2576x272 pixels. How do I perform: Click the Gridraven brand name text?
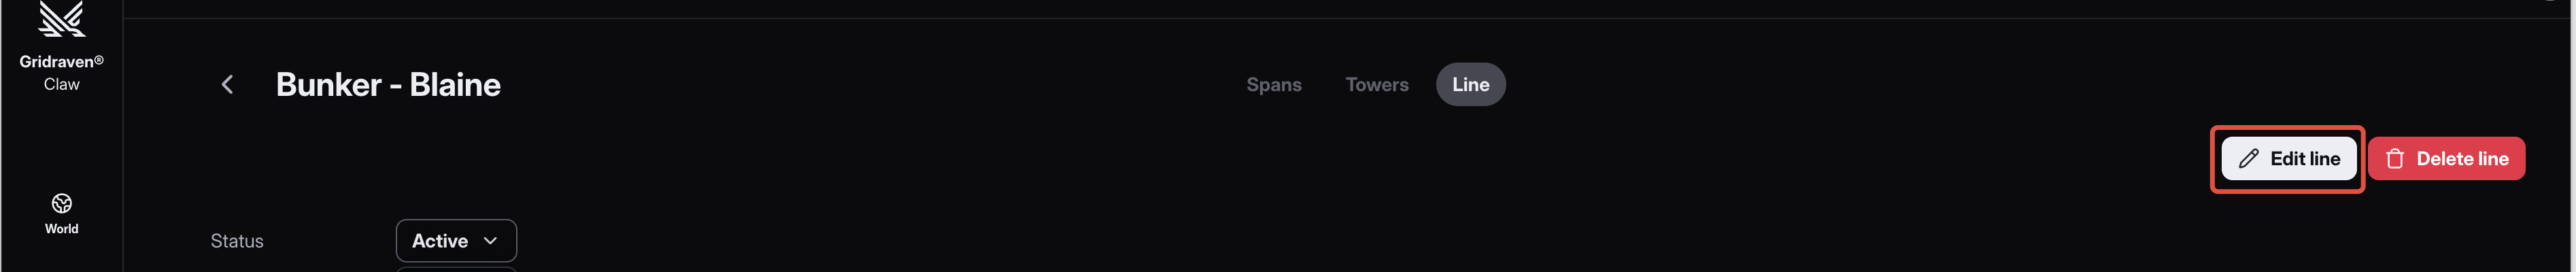point(56,62)
